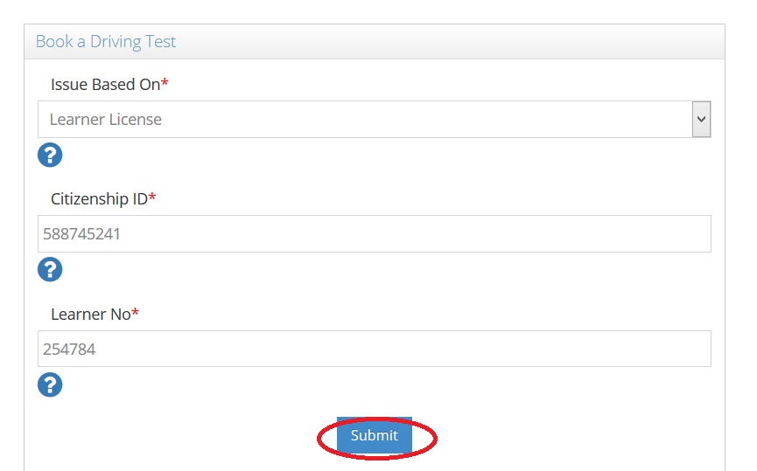Place cursor on the 588745241 value
The height and width of the screenshot is (471, 757).
[81, 234]
